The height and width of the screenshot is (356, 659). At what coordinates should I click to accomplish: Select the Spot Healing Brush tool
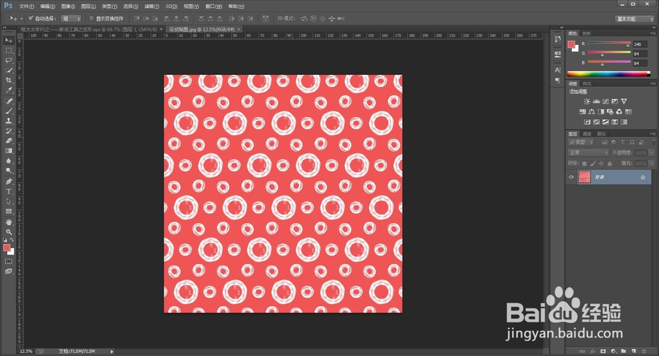pos(9,101)
